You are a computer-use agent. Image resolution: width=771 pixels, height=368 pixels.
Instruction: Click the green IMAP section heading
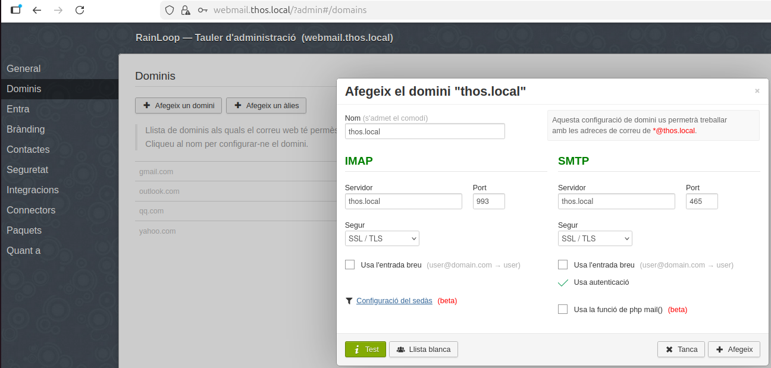359,161
